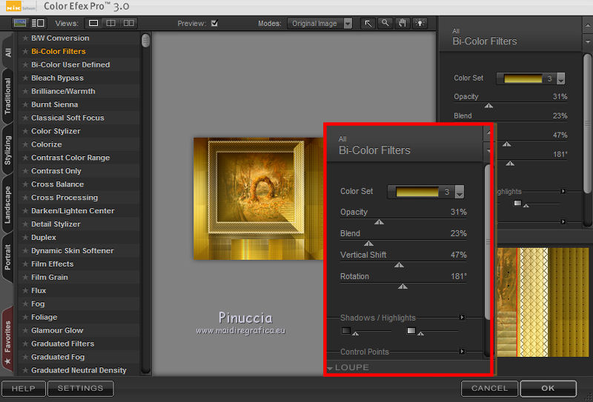Switch to the All category tab
The image size is (593, 402).
pos(7,52)
